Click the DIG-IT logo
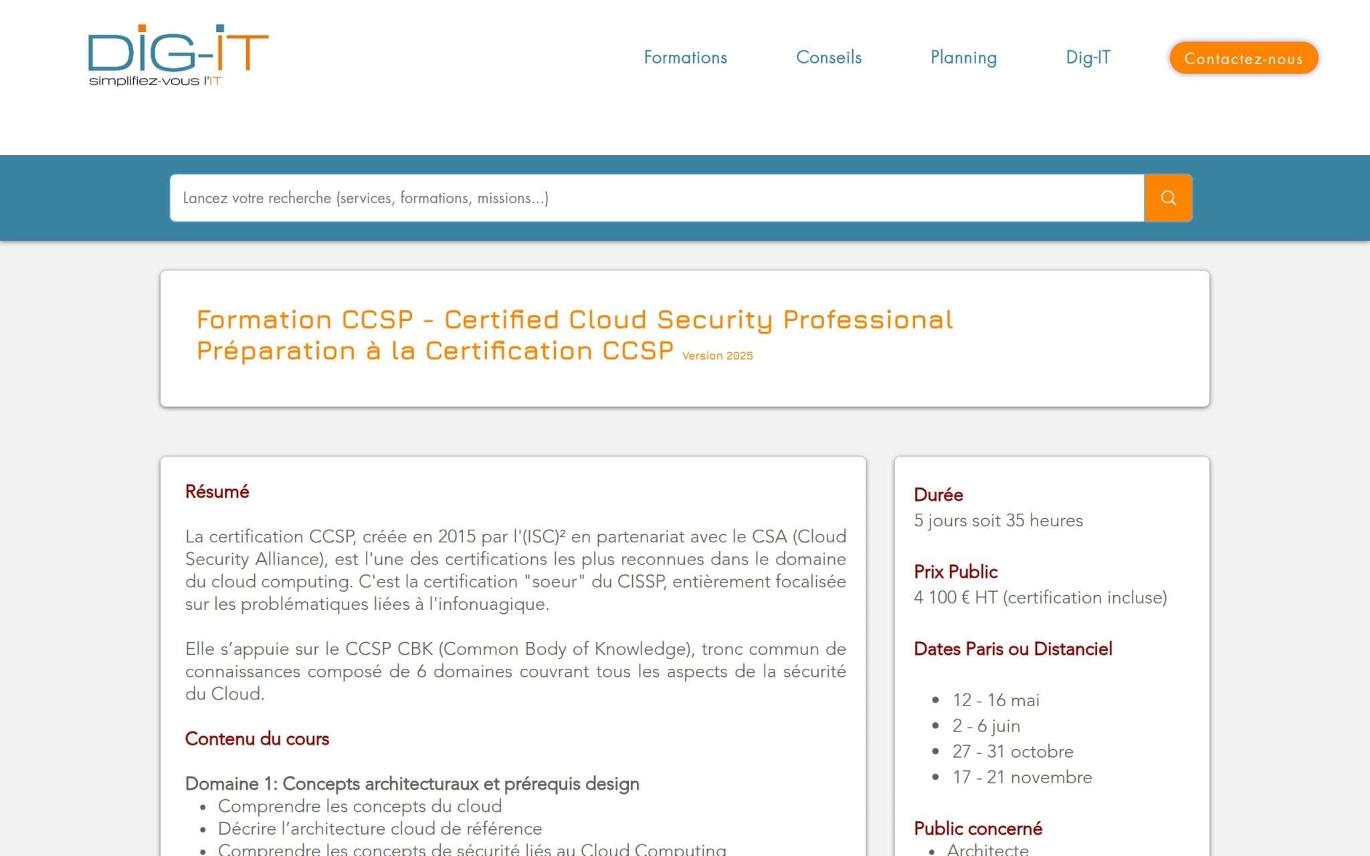 click(178, 56)
